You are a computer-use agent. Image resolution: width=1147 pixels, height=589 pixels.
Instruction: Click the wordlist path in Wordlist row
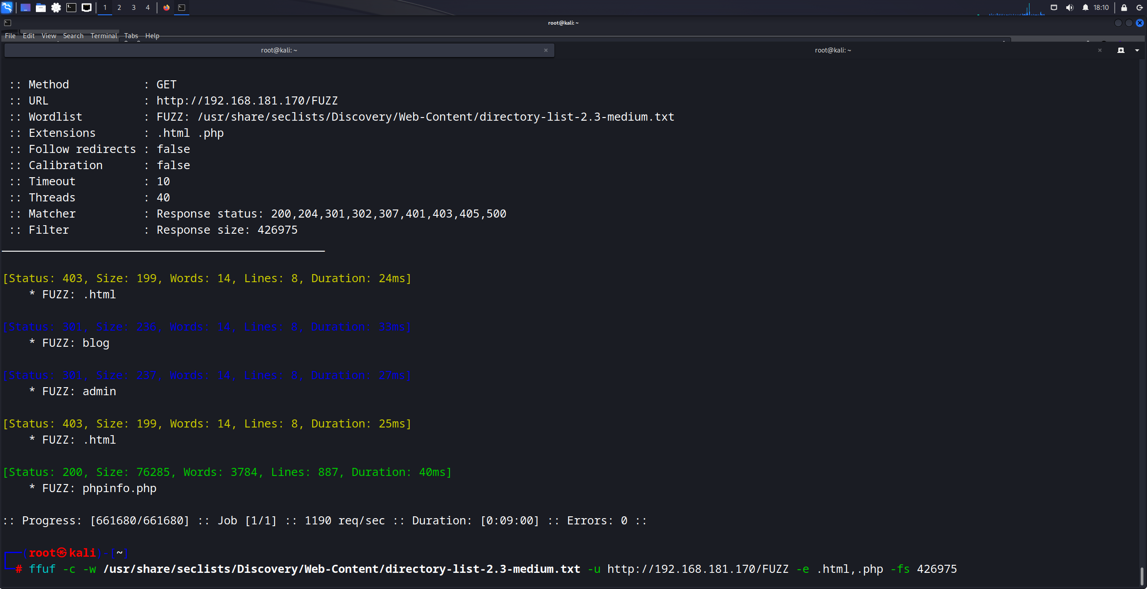[436, 117]
